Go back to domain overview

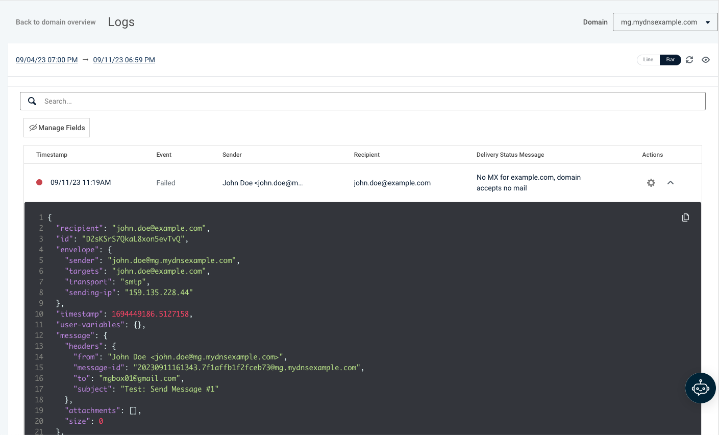(x=56, y=22)
